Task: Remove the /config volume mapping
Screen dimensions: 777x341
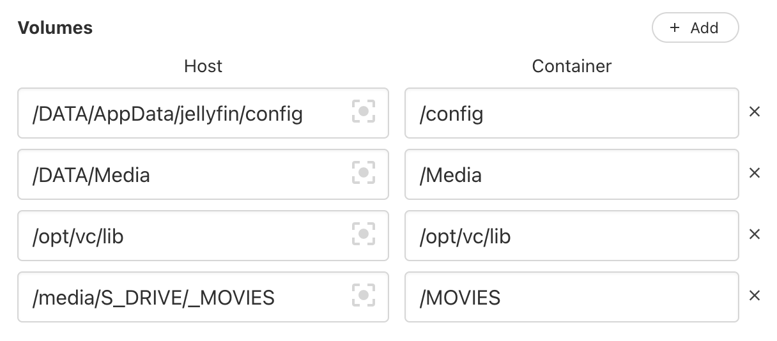Action: tap(755, 112)
